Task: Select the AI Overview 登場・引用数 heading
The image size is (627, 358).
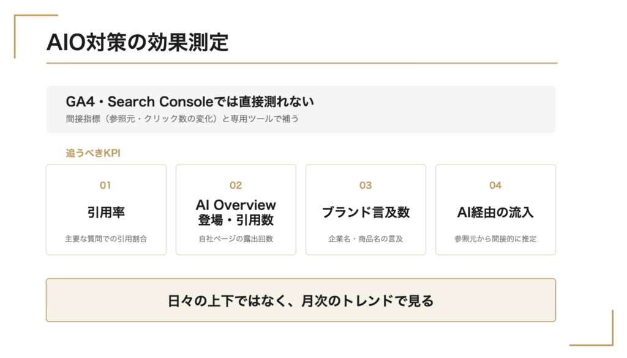Action: click(x=236, y=213)
